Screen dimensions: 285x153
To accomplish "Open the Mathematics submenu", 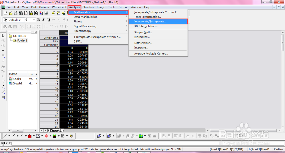I will pyautogui.click(x=98, y=12).
